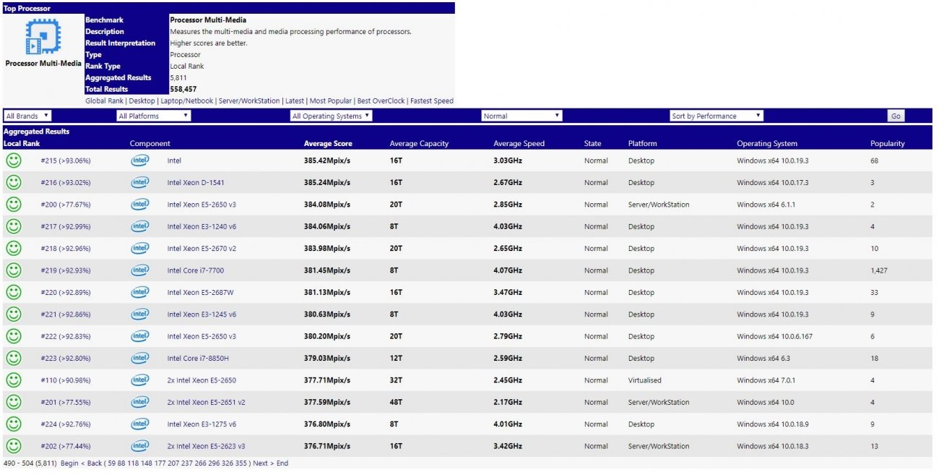Click the smiley icon in the Intel Xeon E5-2670 v2 row
The width and height of the screenshot is (939, 475).
[x=13, y=248]
